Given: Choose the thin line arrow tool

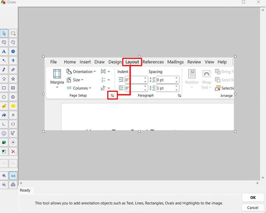Looking at the screenshot, I should [x=4, y=61].
